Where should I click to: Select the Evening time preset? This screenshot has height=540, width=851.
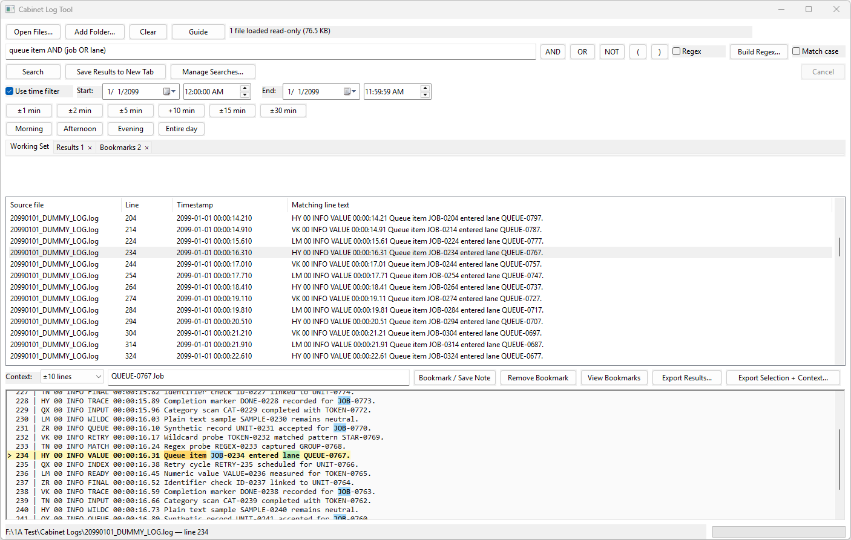coord(131,129)
